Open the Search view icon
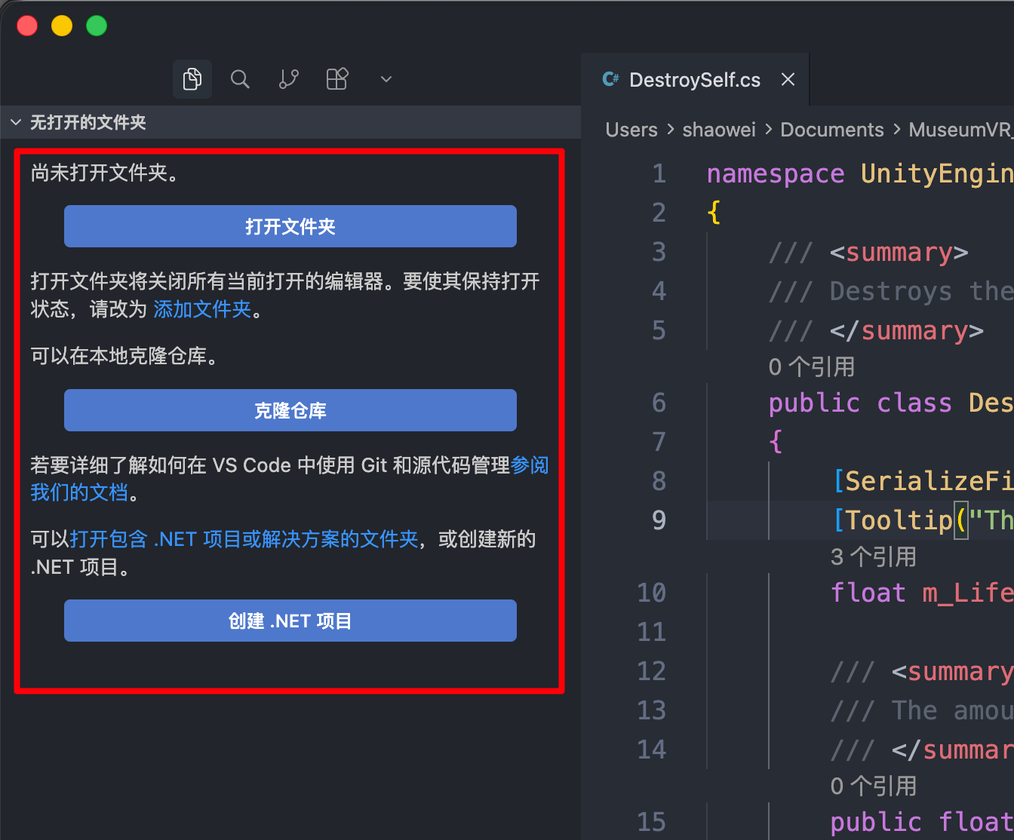Viewport: 1014px width, 840px height. 240,78
